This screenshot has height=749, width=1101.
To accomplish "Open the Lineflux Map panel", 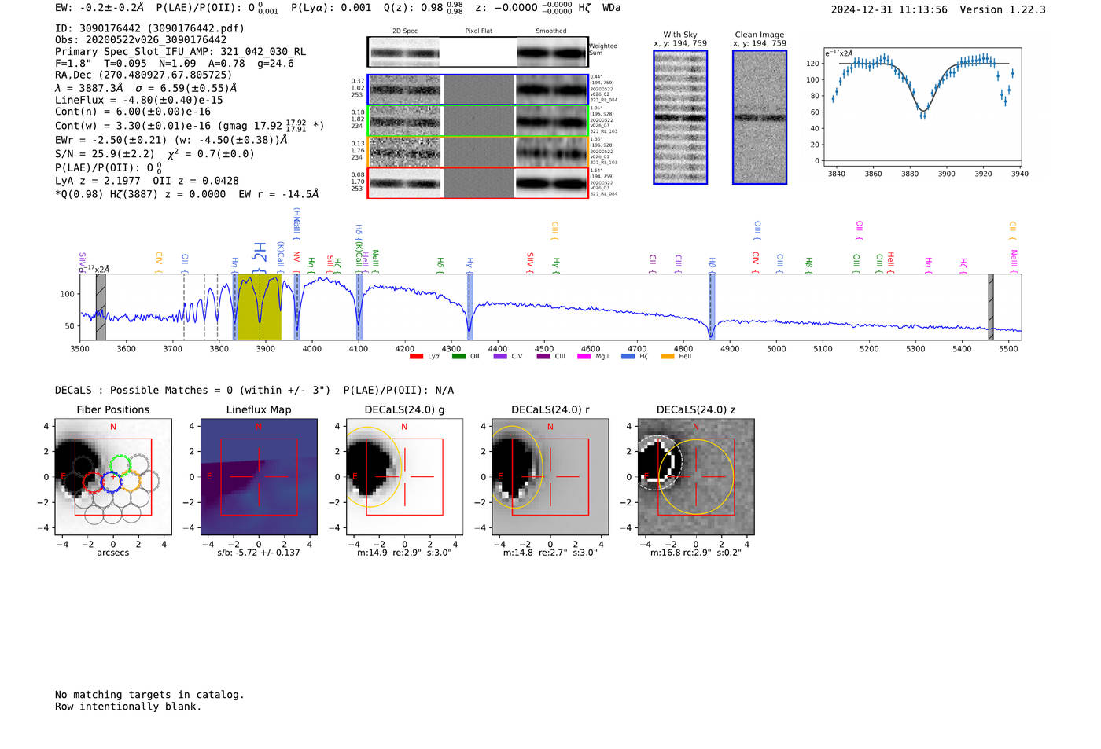I will pos(259,477).
